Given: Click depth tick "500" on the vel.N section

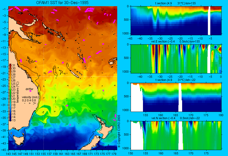Looking at the screenshot, I should [126, 134].
